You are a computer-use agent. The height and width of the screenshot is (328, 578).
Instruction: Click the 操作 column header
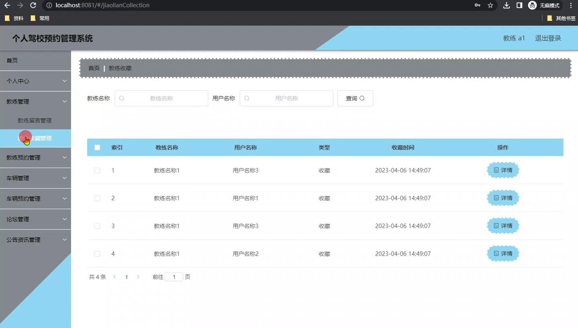(x=503, y=148)
